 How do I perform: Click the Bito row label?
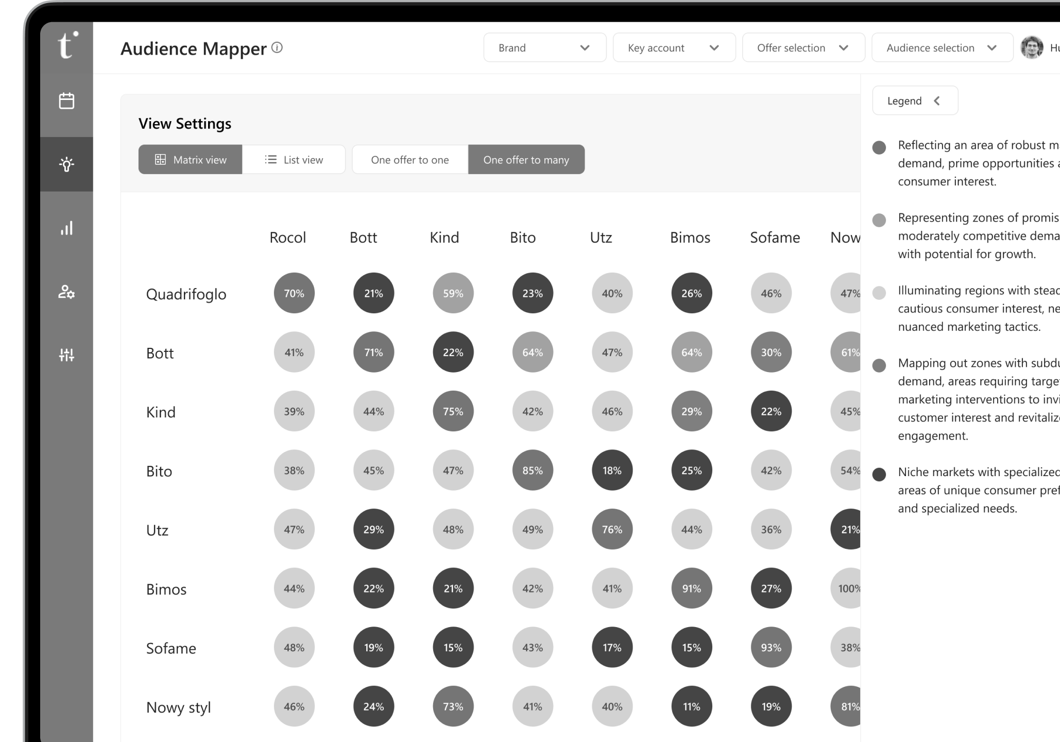pos(159,471)
